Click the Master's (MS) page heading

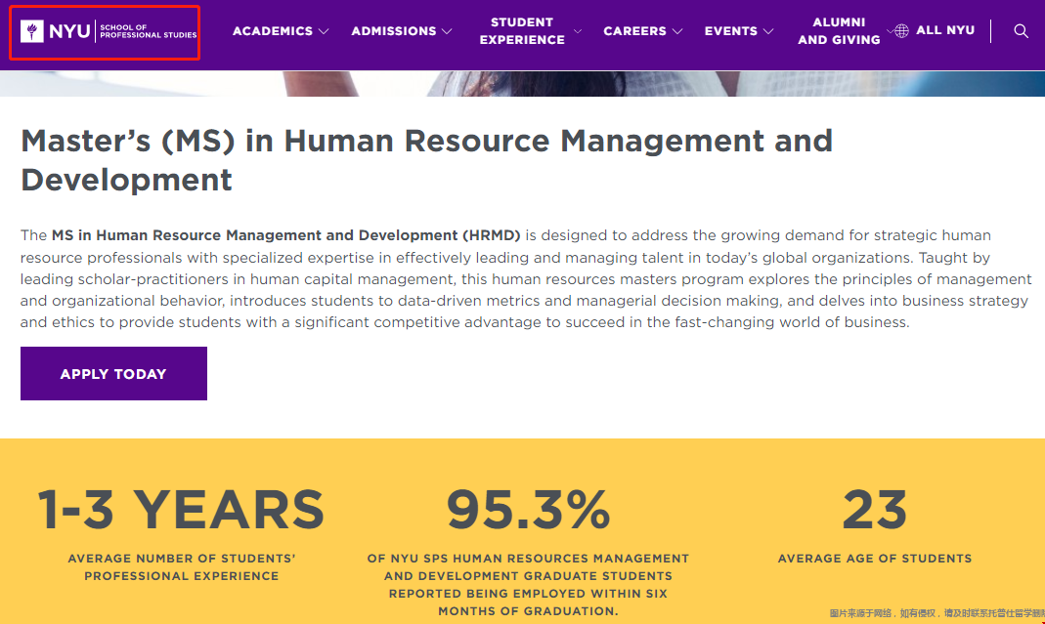point(426,160)
